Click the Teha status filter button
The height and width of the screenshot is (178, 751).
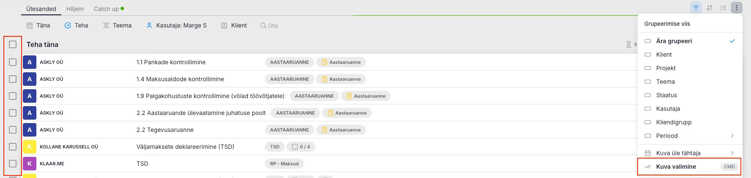tap(76, 25)
